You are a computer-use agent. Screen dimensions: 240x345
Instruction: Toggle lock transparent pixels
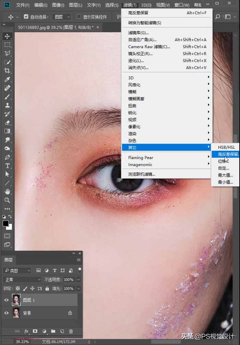click(x=18, y=288)
